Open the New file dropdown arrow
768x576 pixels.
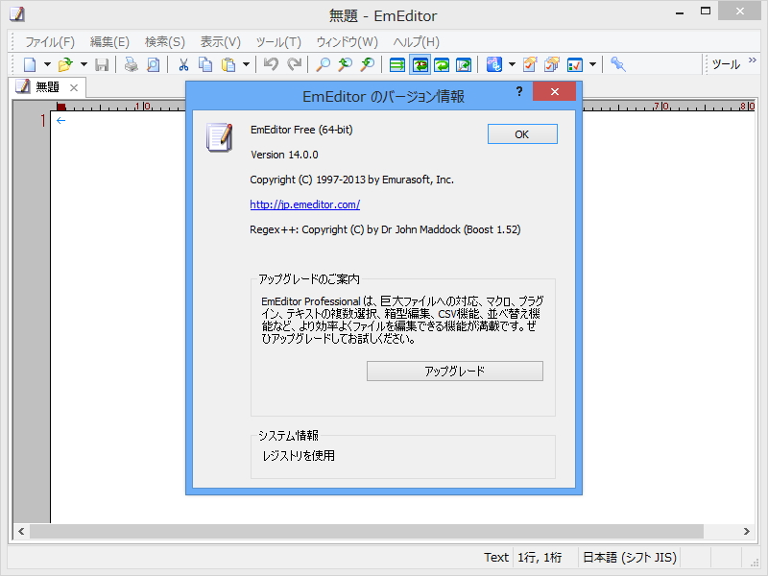[45, 64]
